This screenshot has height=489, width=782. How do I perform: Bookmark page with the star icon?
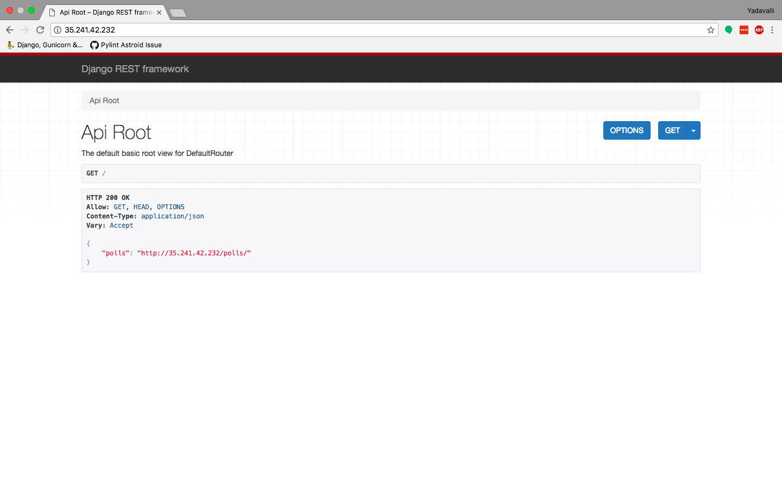pos(711,30)
